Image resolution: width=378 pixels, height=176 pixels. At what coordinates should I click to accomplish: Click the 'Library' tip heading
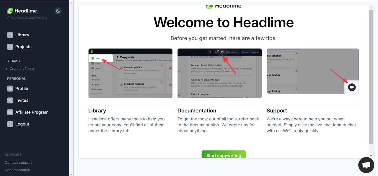[97, 111]
